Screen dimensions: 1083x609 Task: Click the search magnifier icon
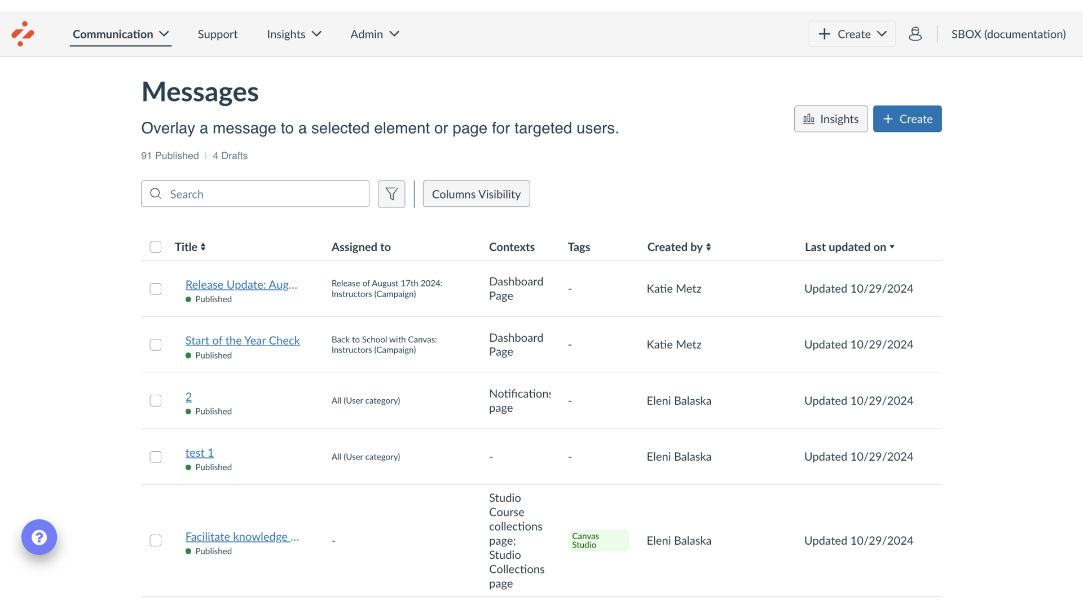click(x=156, y=194)
